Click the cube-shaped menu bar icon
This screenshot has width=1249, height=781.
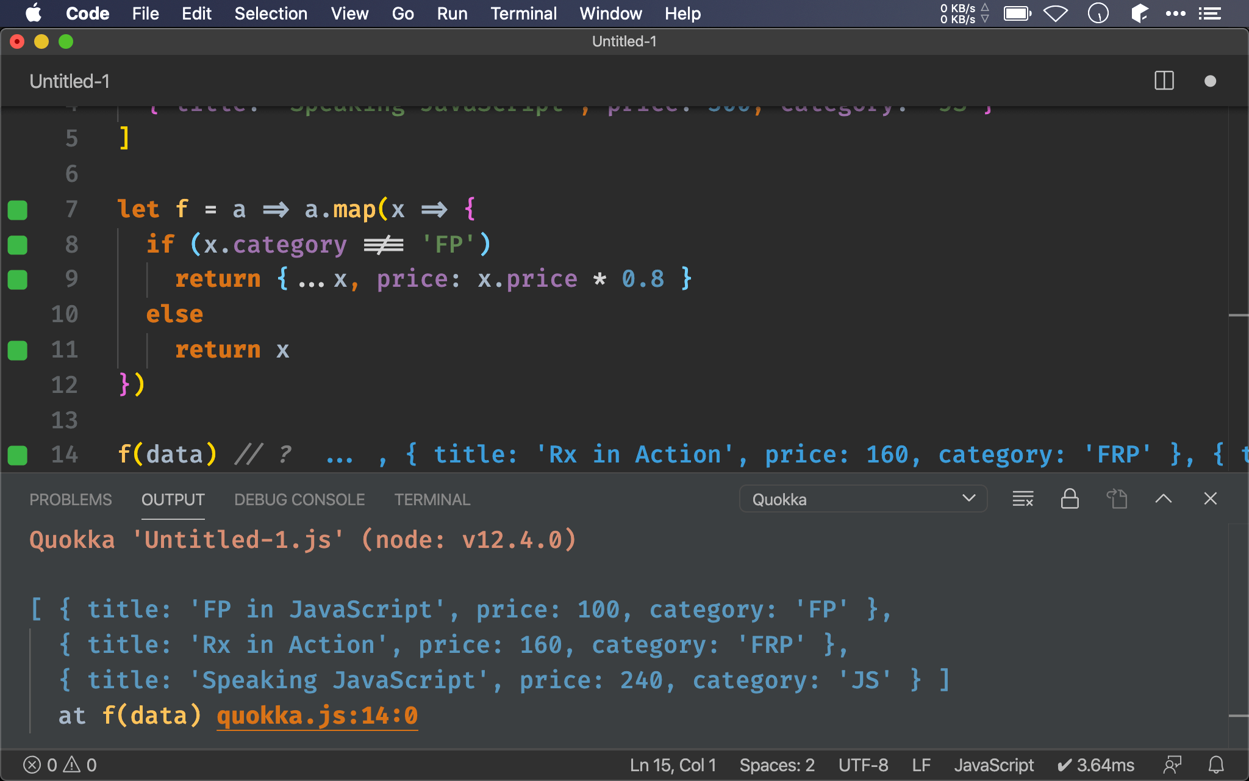point(1139,13)
